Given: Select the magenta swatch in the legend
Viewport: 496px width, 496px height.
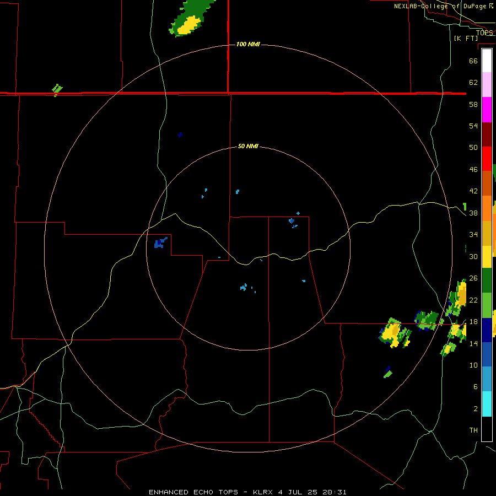Looking at the screenshot, I should [487, 110].
